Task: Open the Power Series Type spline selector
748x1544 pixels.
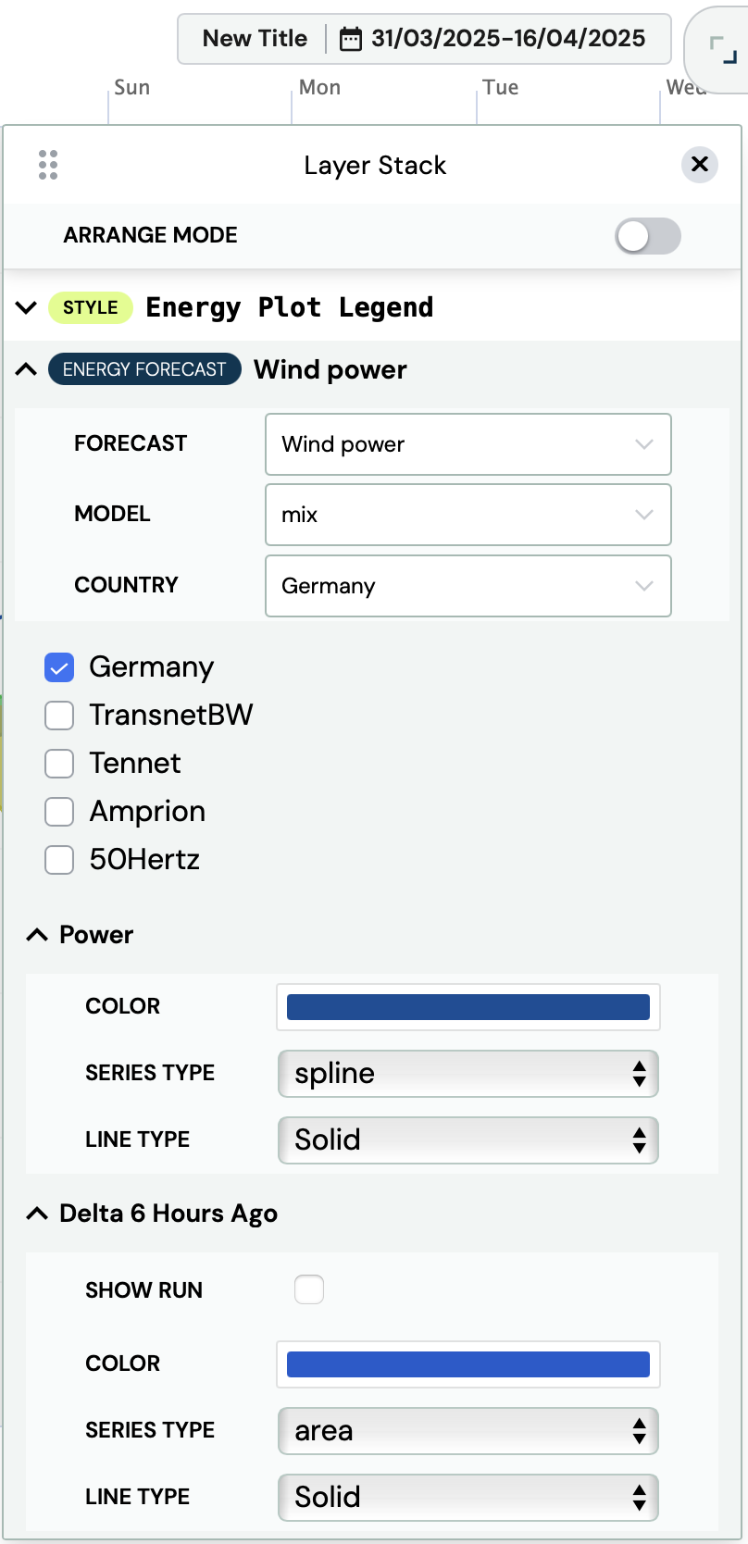Action: point(468,1074)
